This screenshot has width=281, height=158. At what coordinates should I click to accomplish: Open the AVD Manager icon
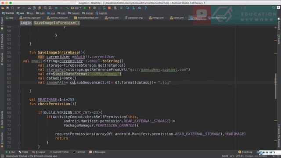pos(115,8)
